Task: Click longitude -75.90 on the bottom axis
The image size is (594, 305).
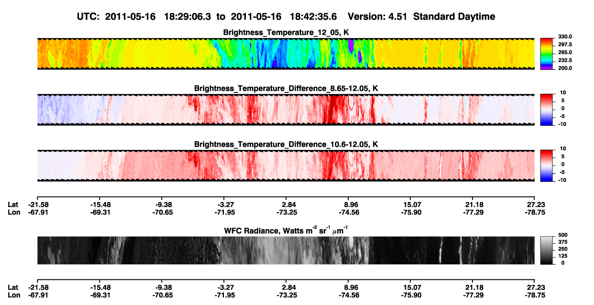Action: (412, 295)
